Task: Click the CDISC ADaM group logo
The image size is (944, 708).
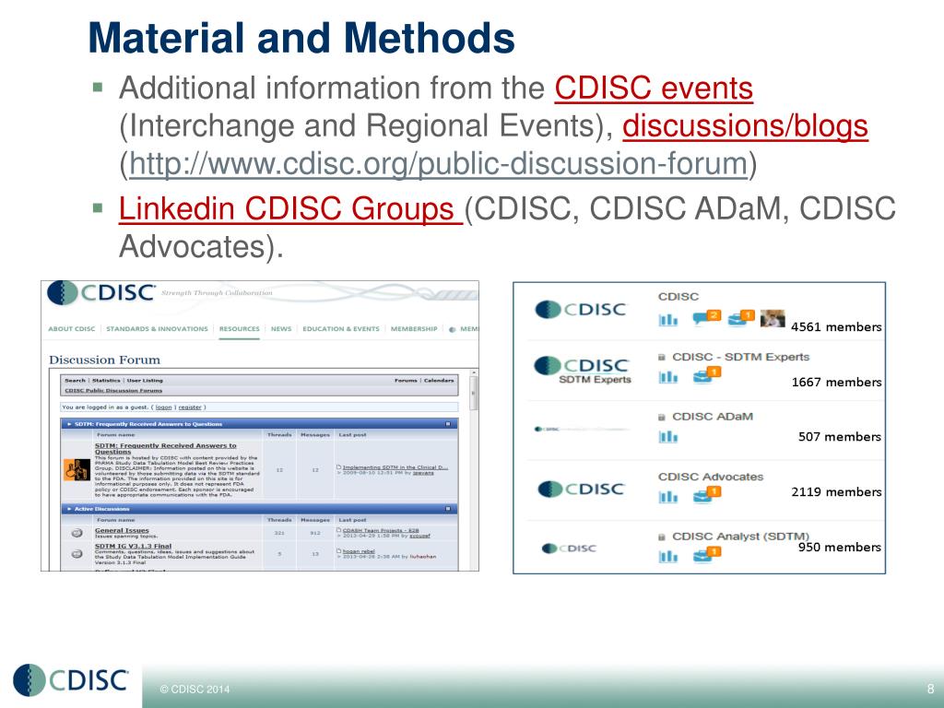Action: 581,429
